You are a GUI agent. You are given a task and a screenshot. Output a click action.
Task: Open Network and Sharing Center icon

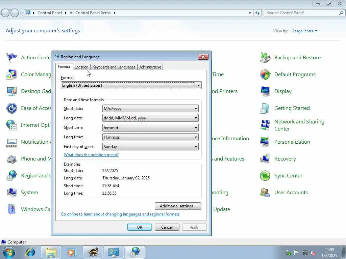click(x=265, y=125)
